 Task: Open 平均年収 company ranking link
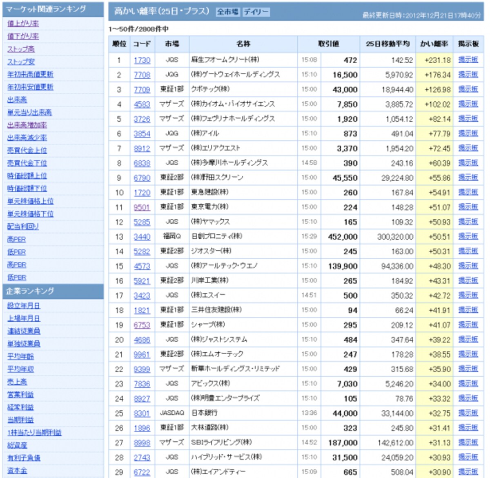(x=20, y=369)
